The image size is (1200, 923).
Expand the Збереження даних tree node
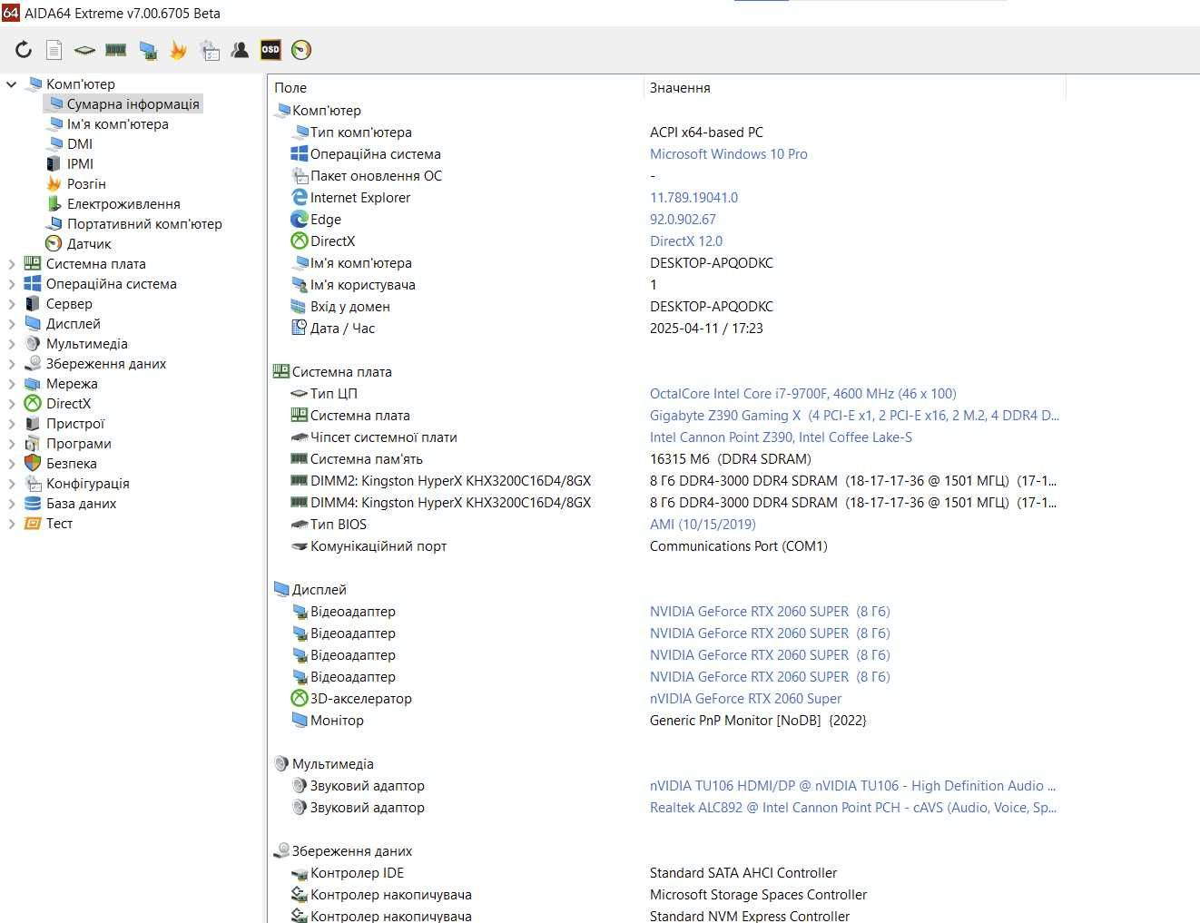pos(12,363)
